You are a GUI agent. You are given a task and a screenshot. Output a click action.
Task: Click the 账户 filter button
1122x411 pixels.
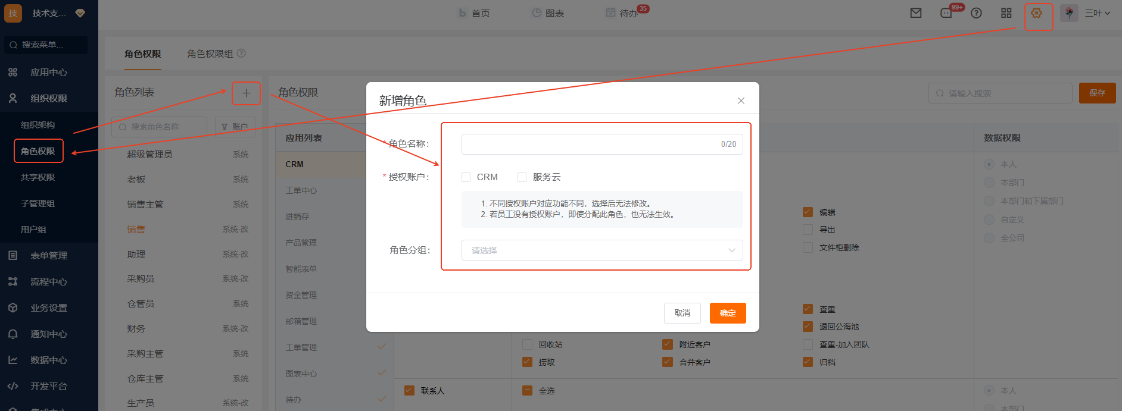click(235, 127)
